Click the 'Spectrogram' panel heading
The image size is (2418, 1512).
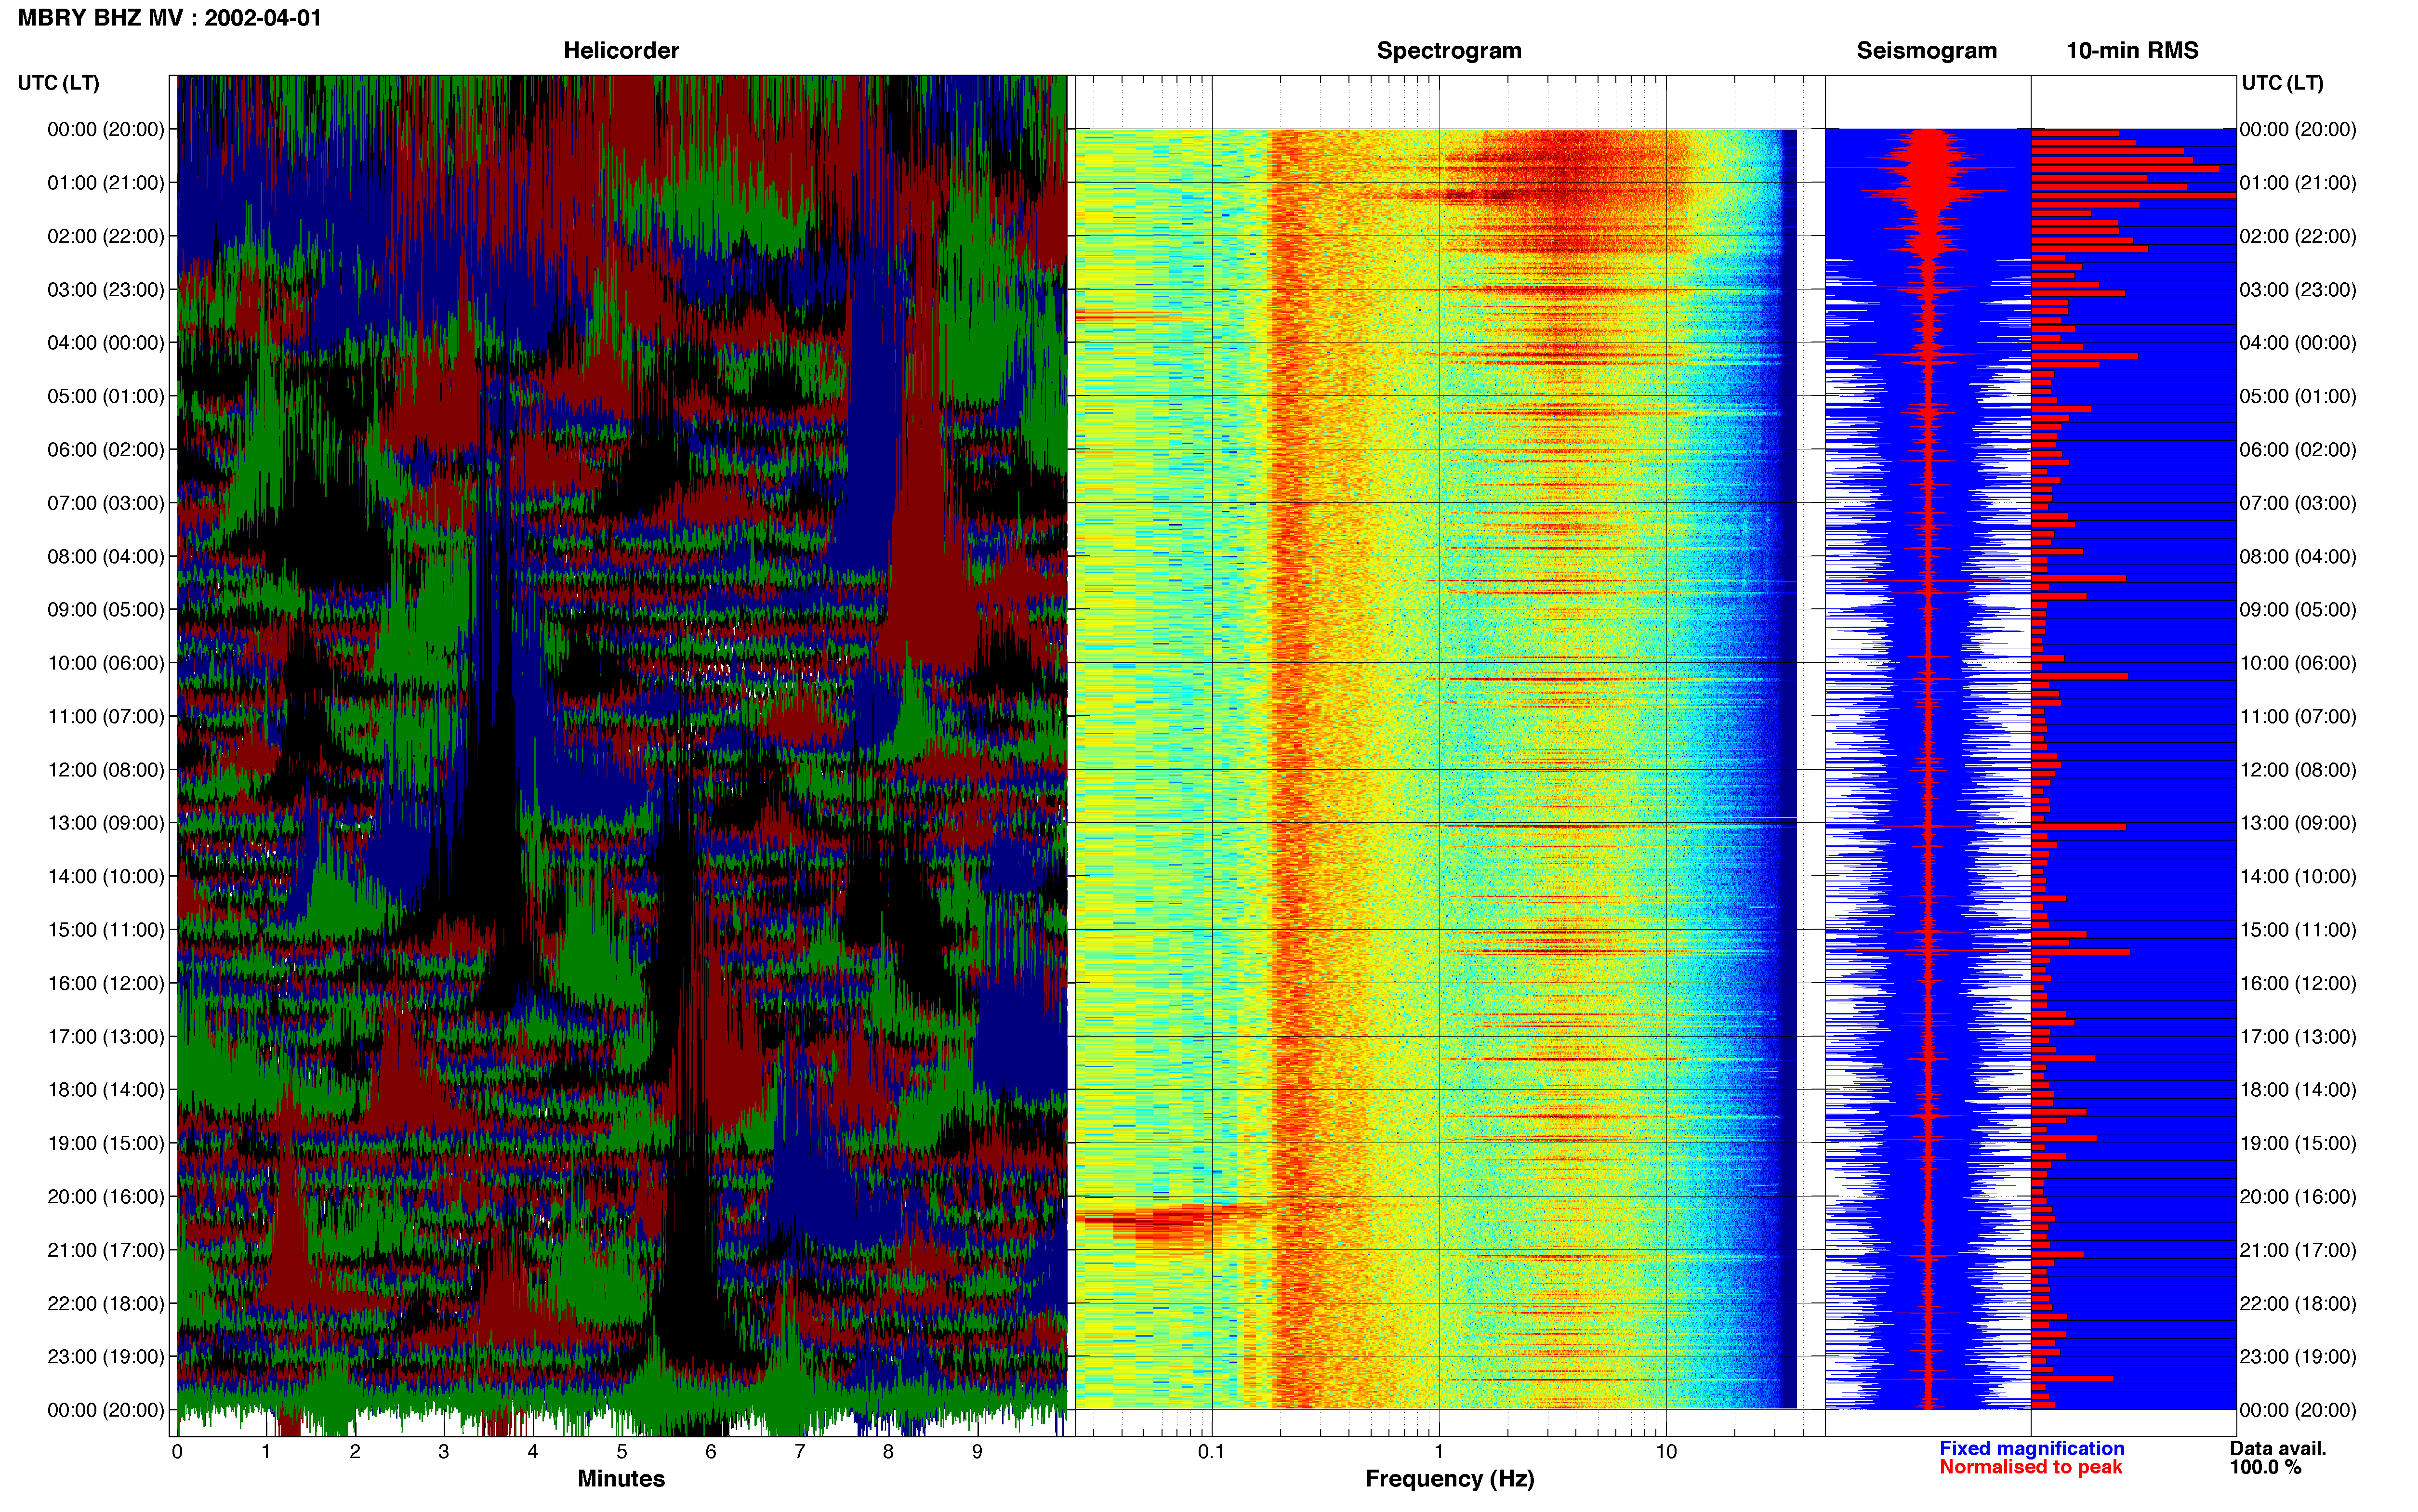1449,50
